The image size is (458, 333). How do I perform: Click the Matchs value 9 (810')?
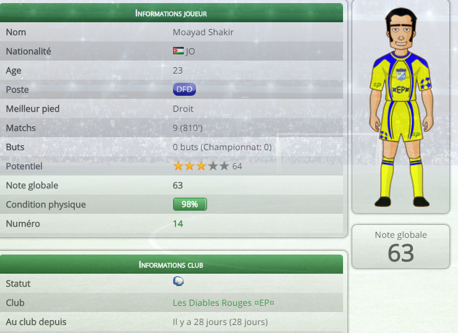point(187,128)
